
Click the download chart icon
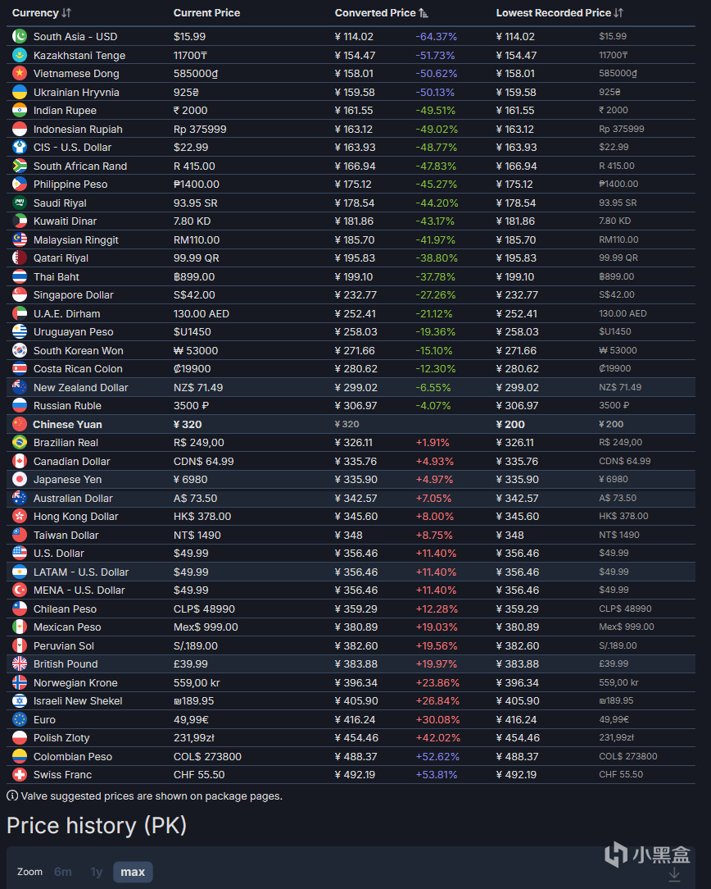(x=674, y=873)
